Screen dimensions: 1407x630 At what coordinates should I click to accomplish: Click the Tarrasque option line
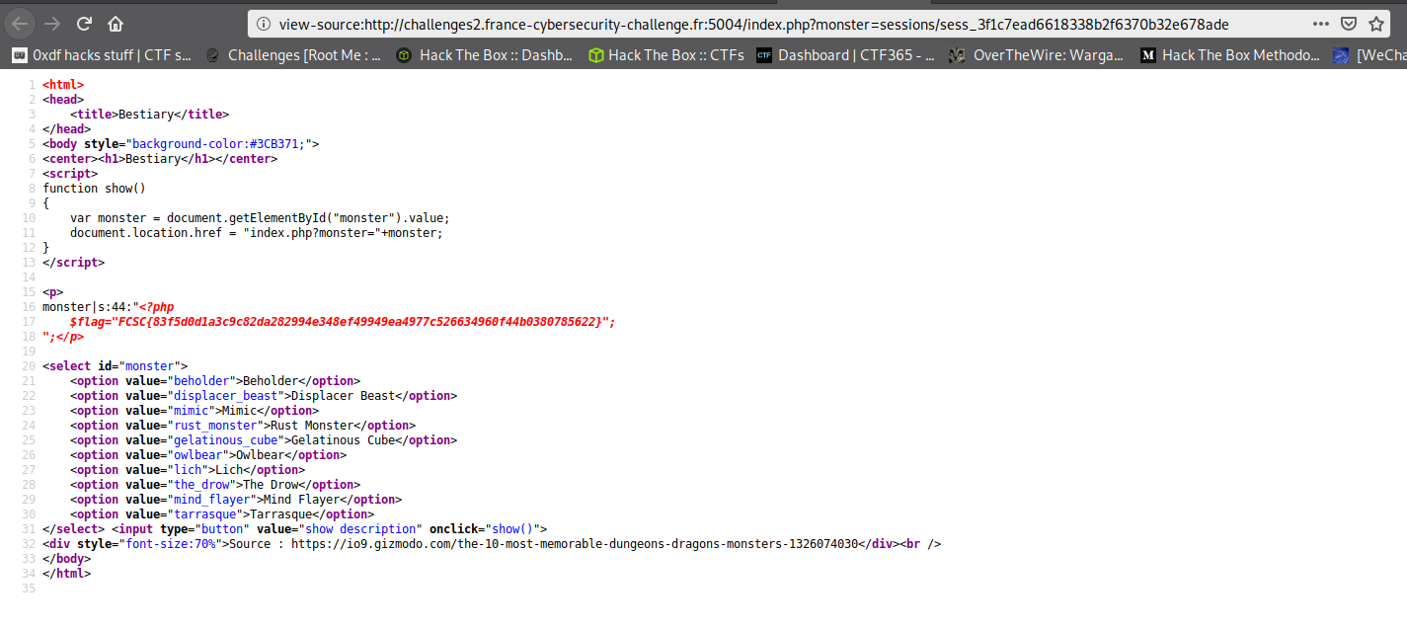click(222, 514)
